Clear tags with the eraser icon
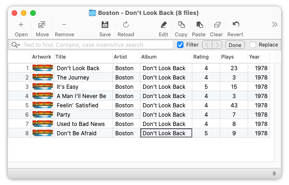Viewport: 289px width, 185px height. [217, 25]
